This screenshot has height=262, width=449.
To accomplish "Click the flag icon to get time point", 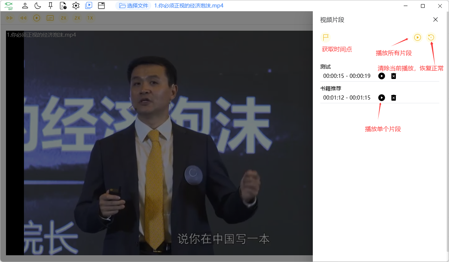I will (326, 37).
